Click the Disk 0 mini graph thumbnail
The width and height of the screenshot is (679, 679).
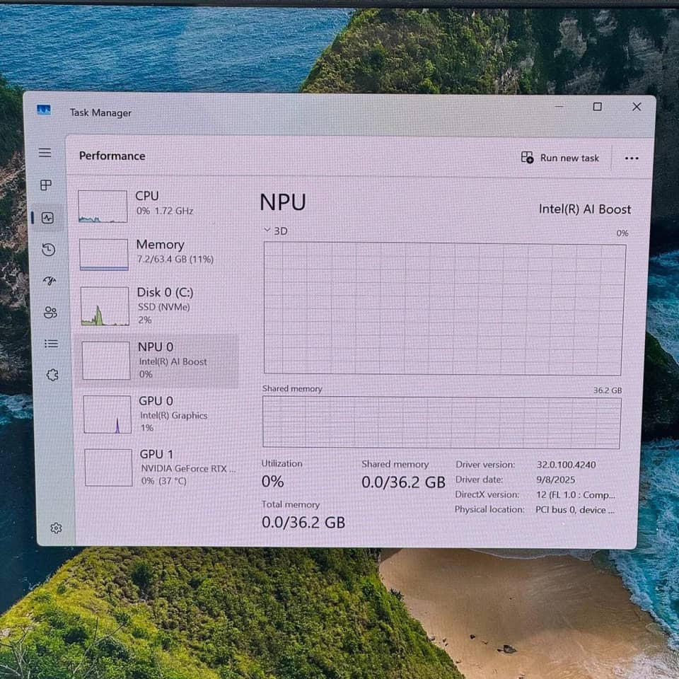point(105,306)
